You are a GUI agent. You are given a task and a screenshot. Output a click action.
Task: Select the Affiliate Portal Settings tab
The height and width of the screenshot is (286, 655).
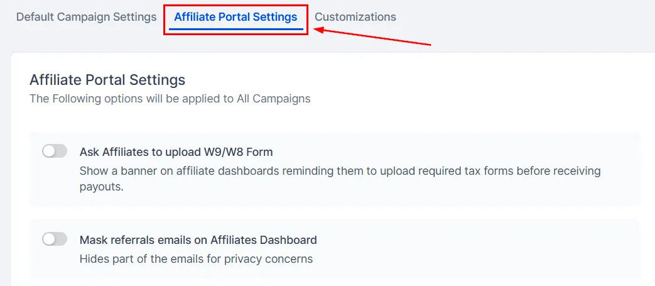(x=235, y=17)
